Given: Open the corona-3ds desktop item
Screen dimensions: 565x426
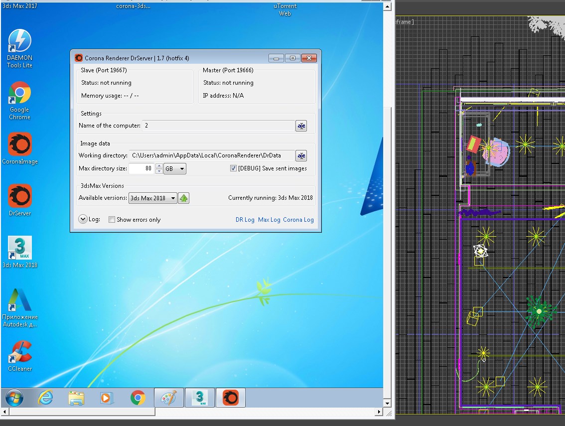Looking at the screenshot, I should coord(133,6).
